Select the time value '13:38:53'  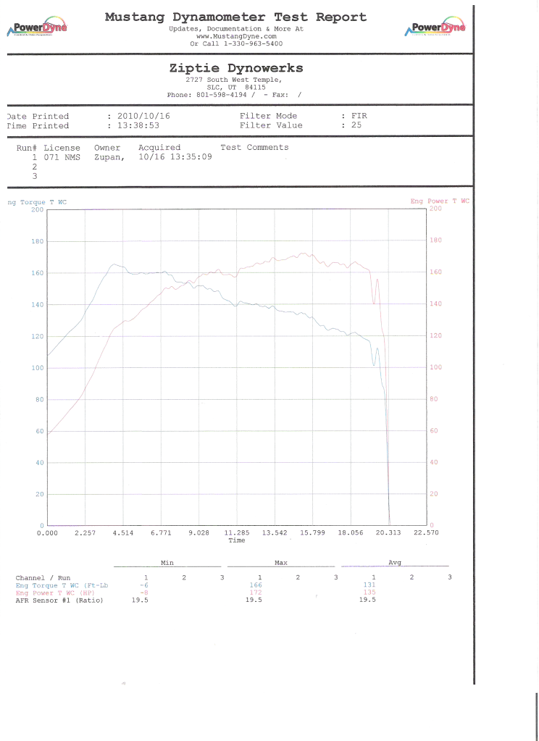point(139,126)
